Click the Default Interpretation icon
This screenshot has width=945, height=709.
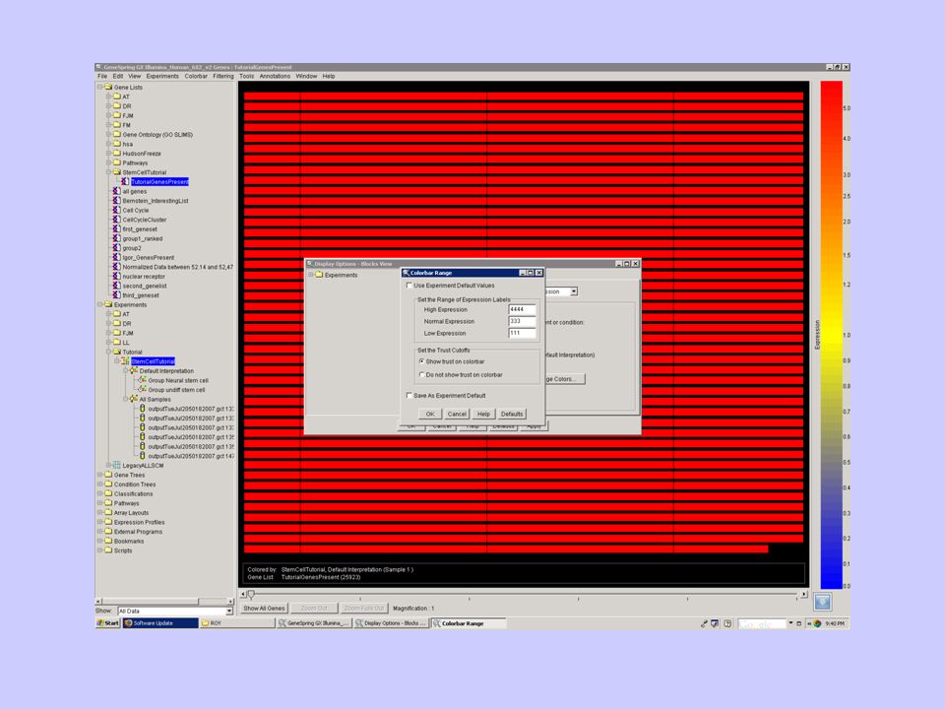pos(134,371)
